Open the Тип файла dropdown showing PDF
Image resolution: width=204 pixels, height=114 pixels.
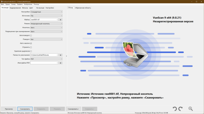46,59
